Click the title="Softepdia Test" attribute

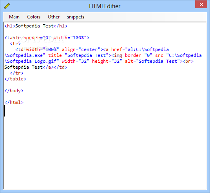78,55
